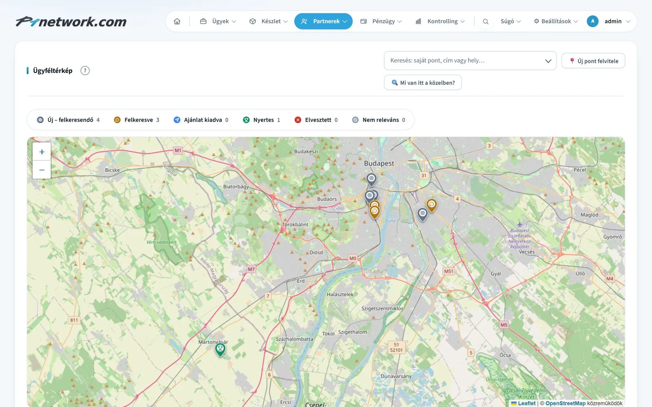This screenshot has width=652, height=407.
Task: Click the Ügyféltérkép page title
Action: pos(53,70)
